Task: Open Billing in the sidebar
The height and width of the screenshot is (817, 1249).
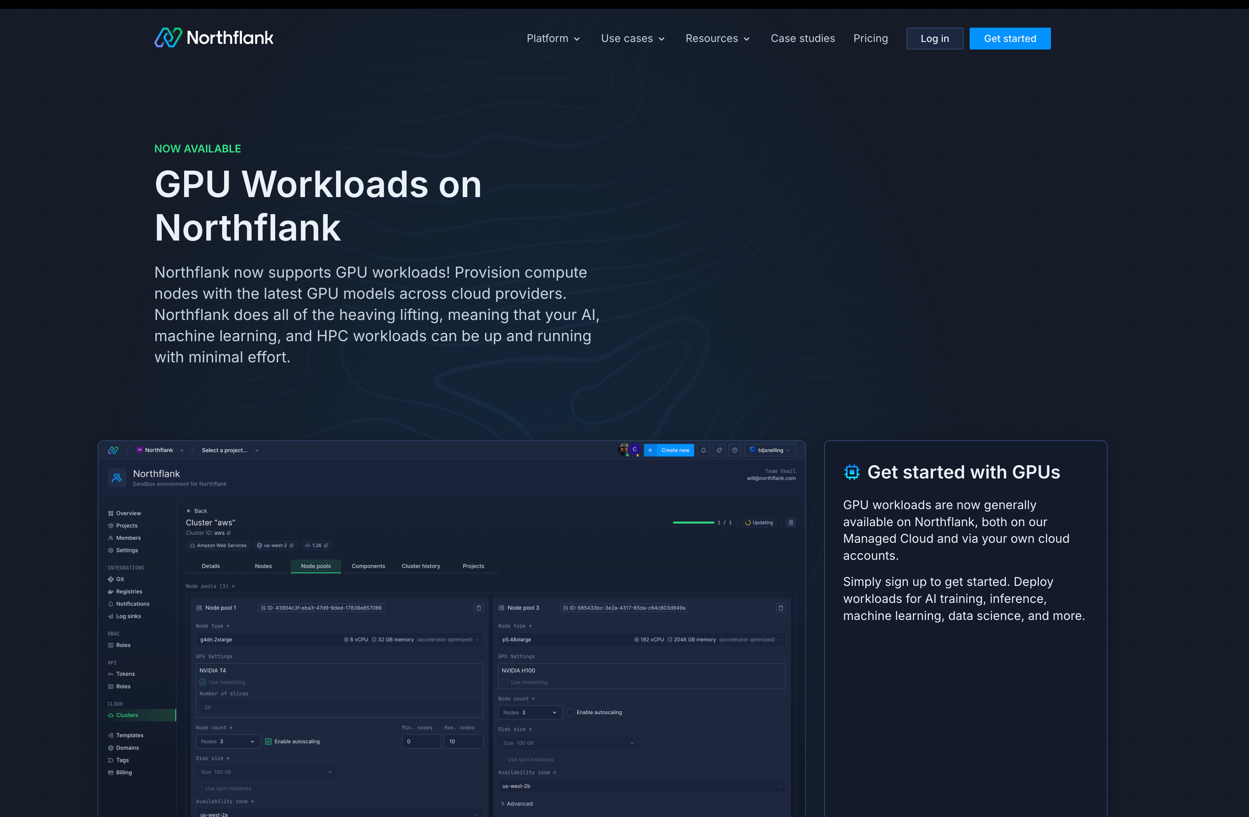Action: coord(120,772)
